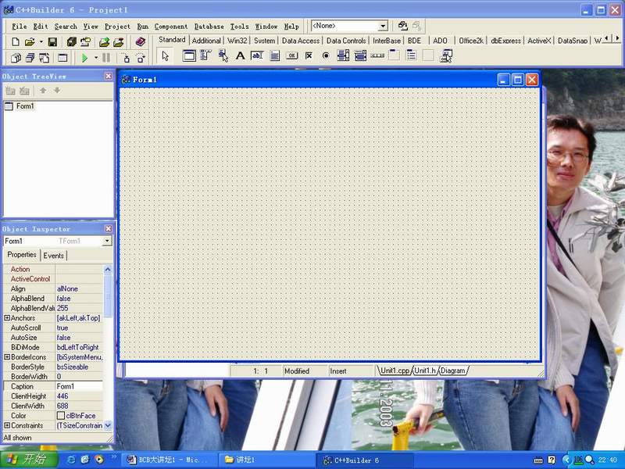The height and width of the screenshot is (469, 625).
Task: Switch to the Data Controls palette tab
Action: pyautogui.click(x=346, y=41)
